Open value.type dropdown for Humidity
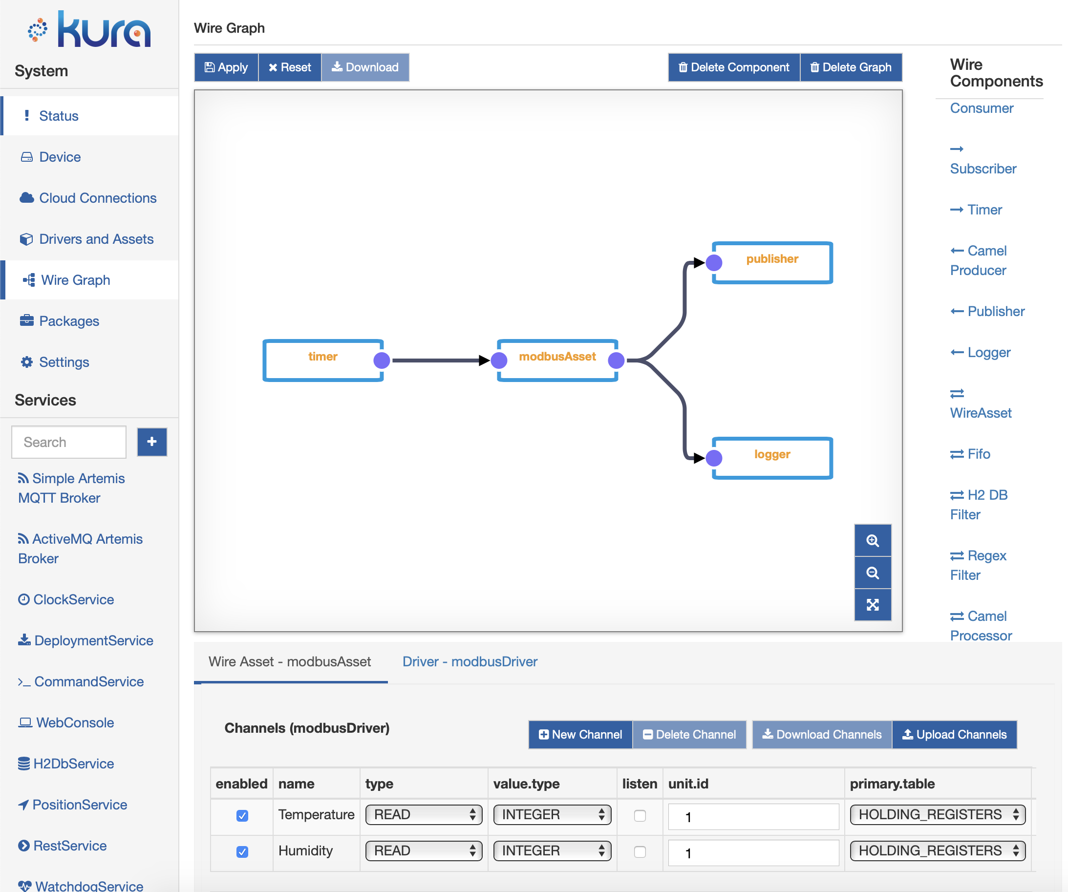Image resolution: width=1068 pixels, height=892 pixels. (552, 851)
